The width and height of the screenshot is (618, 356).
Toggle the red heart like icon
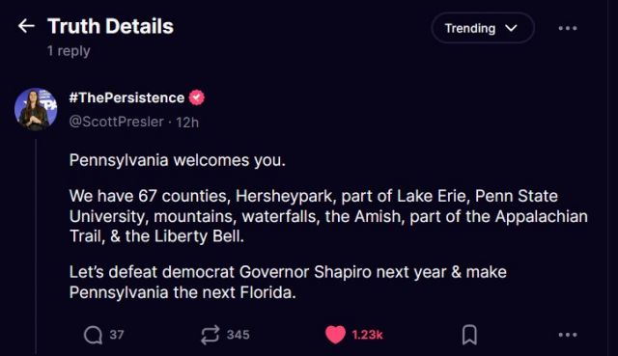point(335,335)
